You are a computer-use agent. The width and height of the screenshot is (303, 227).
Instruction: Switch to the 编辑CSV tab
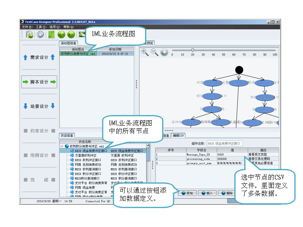coord(179,135)
